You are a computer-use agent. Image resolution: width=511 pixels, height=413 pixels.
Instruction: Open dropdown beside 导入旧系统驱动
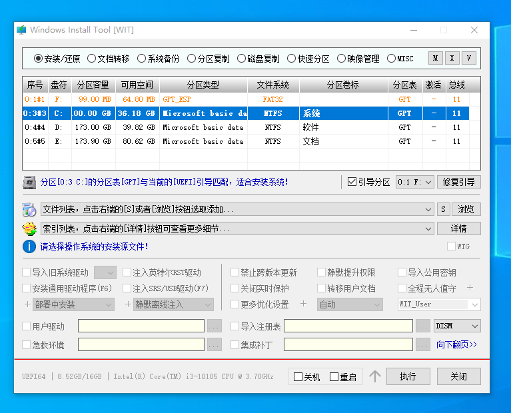click(105, 272)
